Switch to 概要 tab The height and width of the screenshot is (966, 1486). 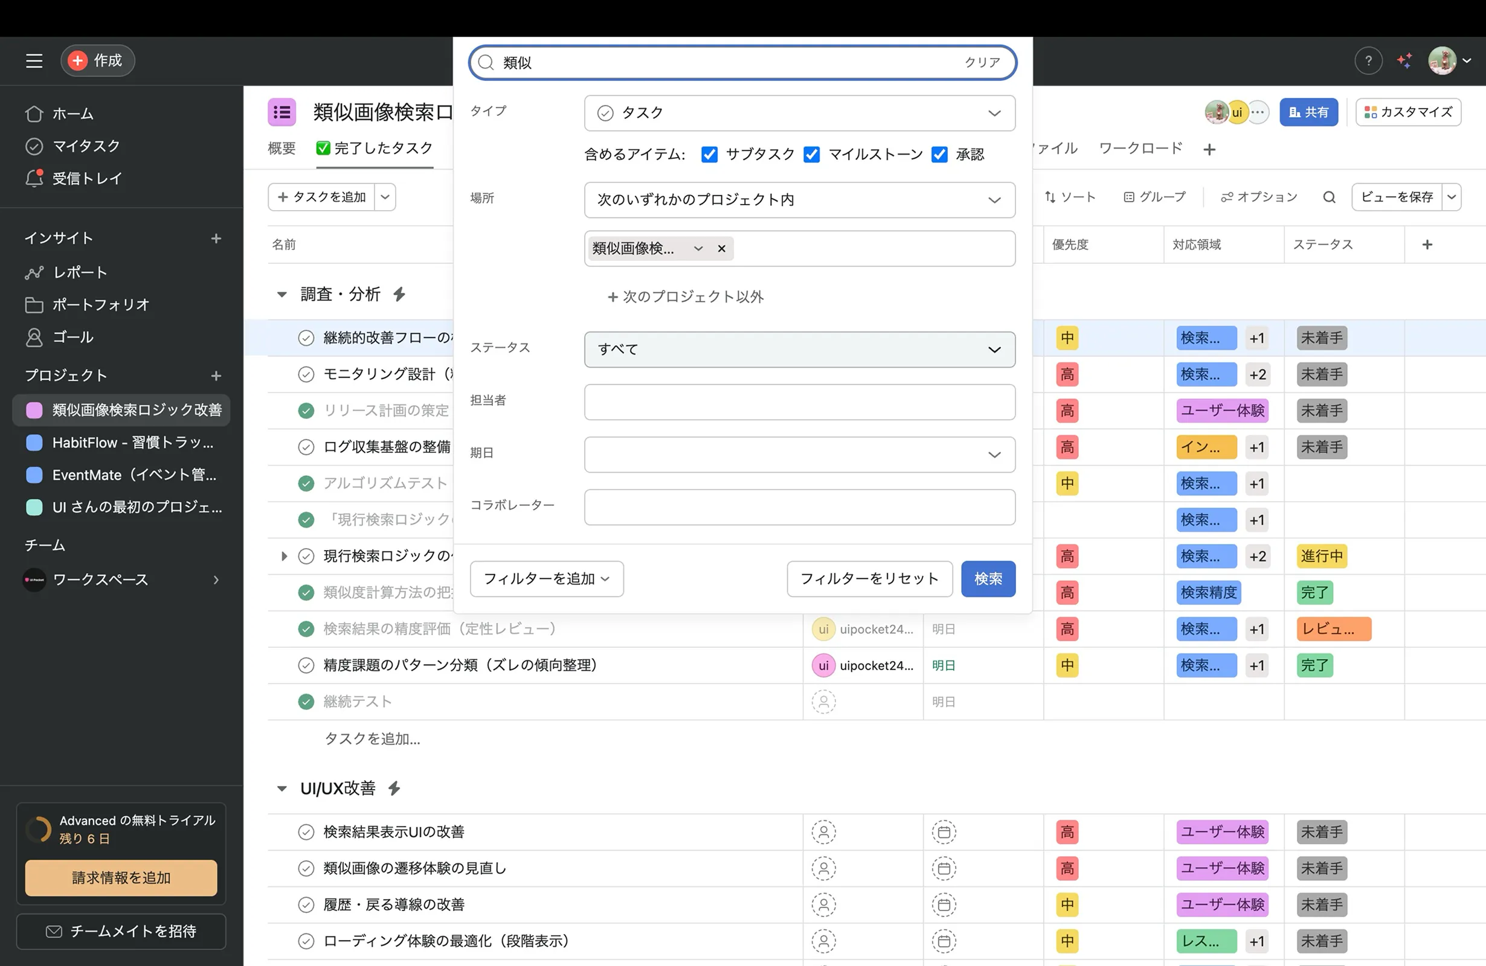281,149
